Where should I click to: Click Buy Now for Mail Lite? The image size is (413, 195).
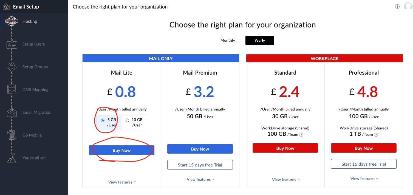coord(121,150)
